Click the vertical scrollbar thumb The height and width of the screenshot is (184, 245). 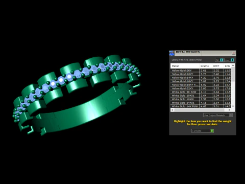(233, 74)
